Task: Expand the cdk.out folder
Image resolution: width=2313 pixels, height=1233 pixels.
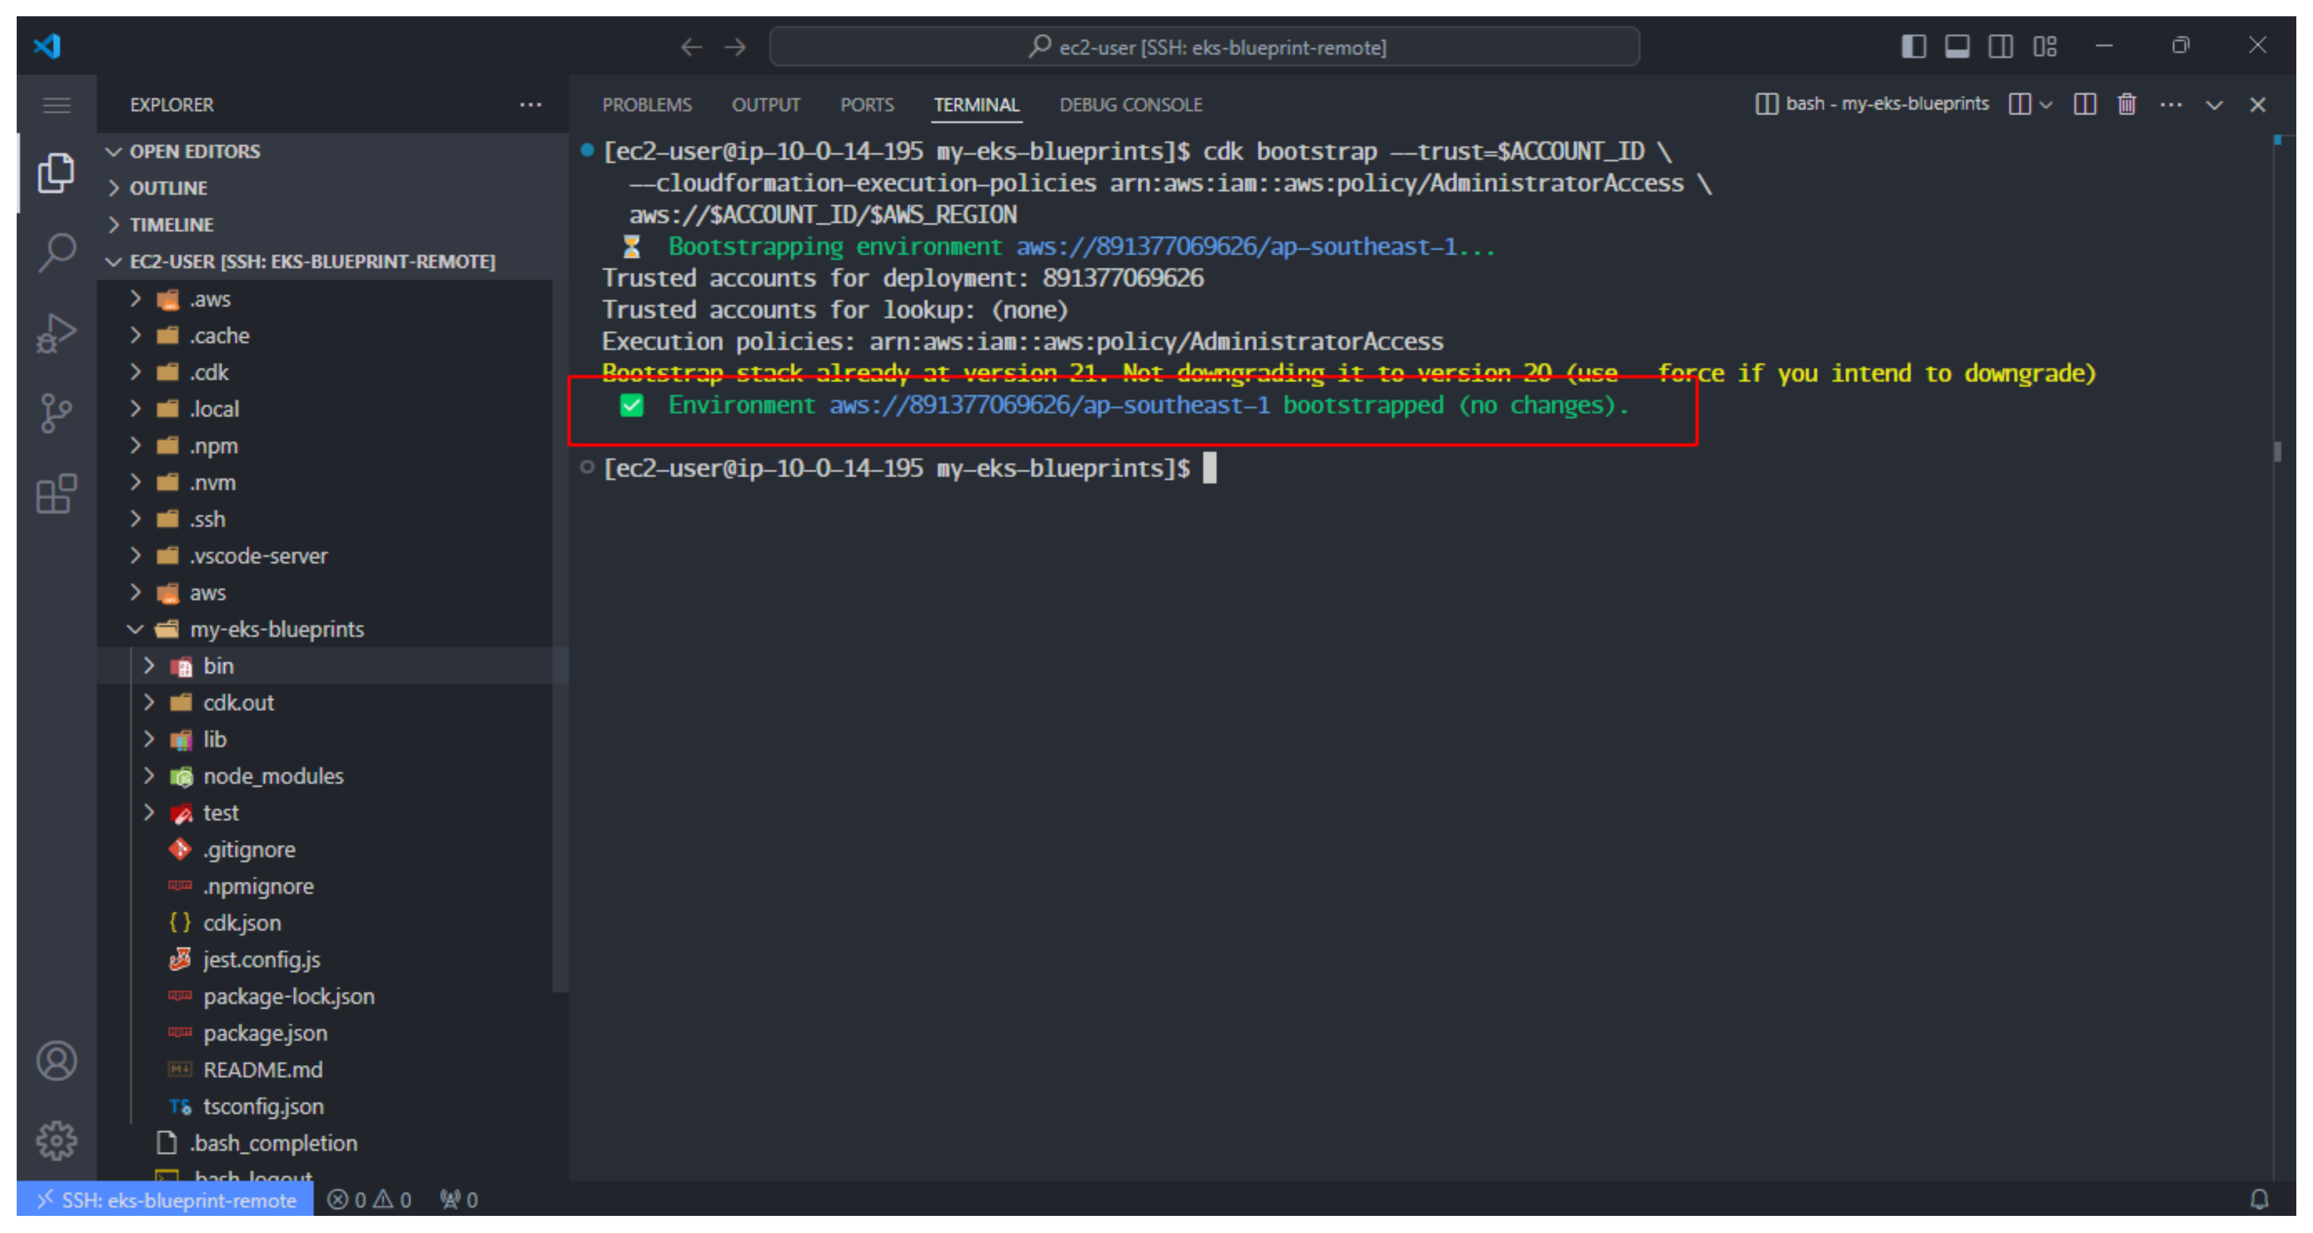Action: (325, 703)
